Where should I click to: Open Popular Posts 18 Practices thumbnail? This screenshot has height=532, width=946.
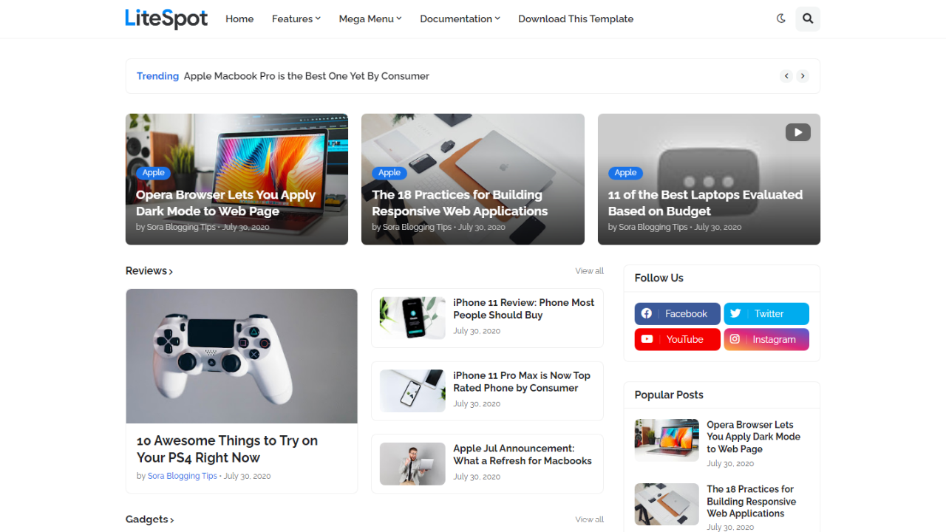pos(667,505)
